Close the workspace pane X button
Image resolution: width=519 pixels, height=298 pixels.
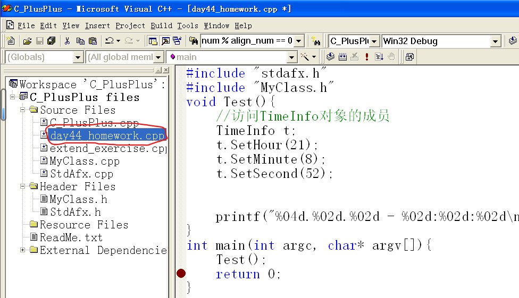(x=166, y=70)
